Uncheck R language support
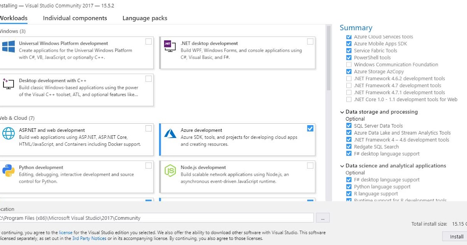Image resolution: width=467 pixels, height=245 pixels. [x=349, y=193]
